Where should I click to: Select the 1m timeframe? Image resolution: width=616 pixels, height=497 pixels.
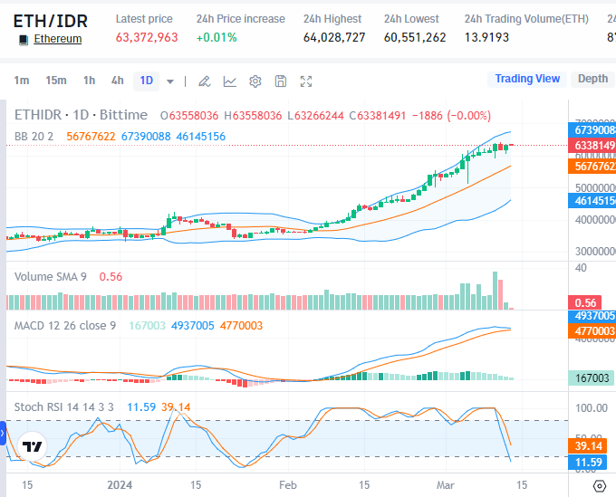tap(21, 81)
